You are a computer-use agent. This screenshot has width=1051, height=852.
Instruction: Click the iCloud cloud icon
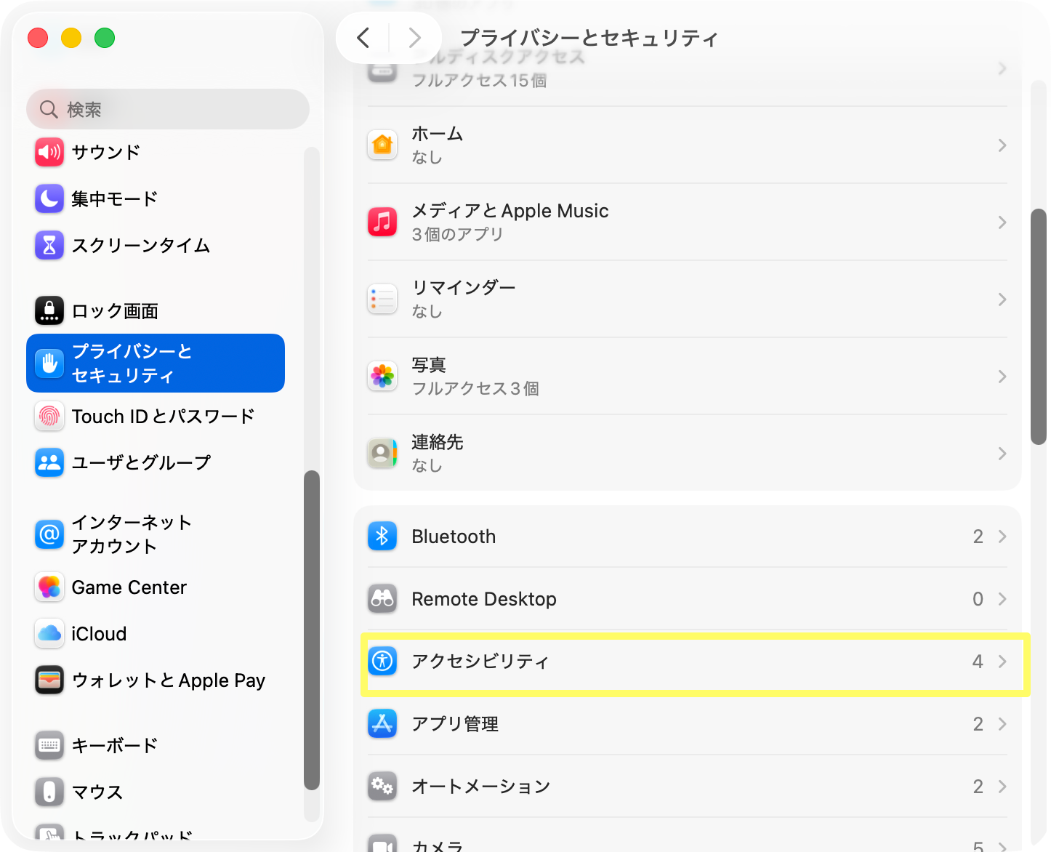tap(49, 633)
